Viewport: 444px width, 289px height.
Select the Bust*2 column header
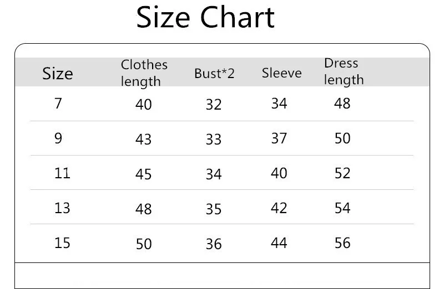[x=214, y=74]
